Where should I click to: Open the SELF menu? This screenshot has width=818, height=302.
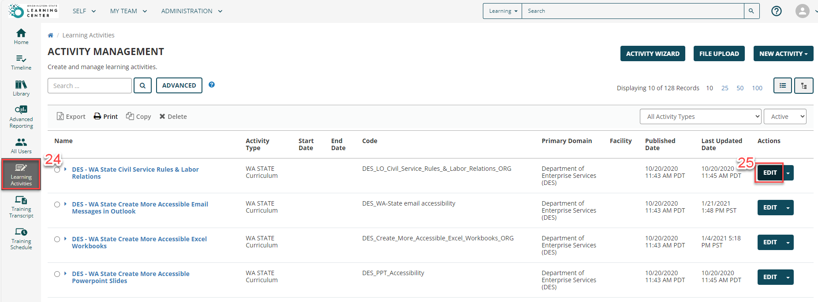click(x=84, y=11)
